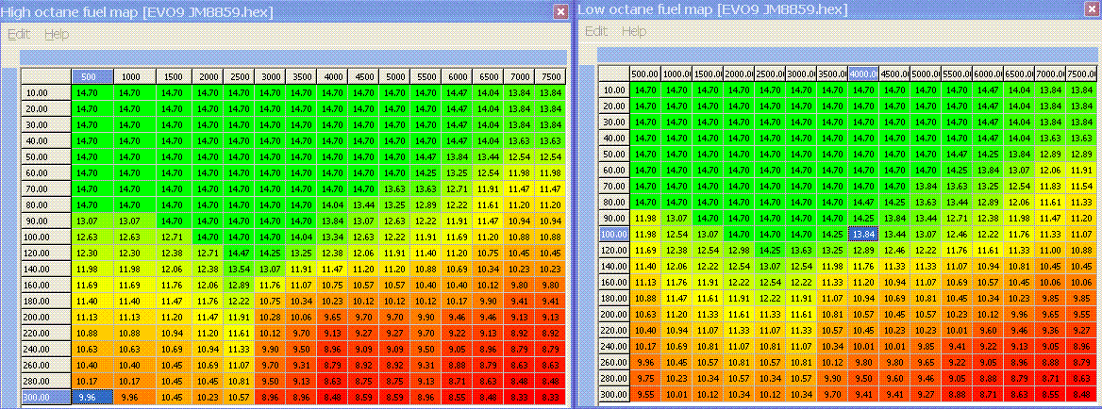
Task: Select 12.06 cell in Low octane row 80.00
Action: point(1020,202)
